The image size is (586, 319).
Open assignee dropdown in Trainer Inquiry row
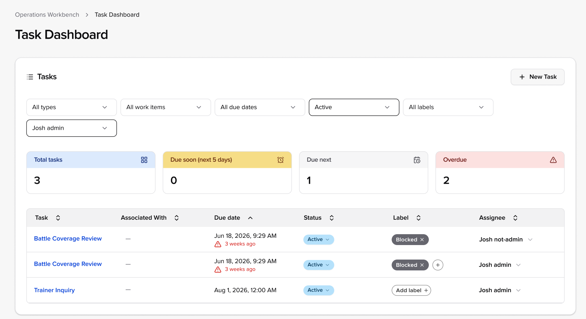click(500, 290)
